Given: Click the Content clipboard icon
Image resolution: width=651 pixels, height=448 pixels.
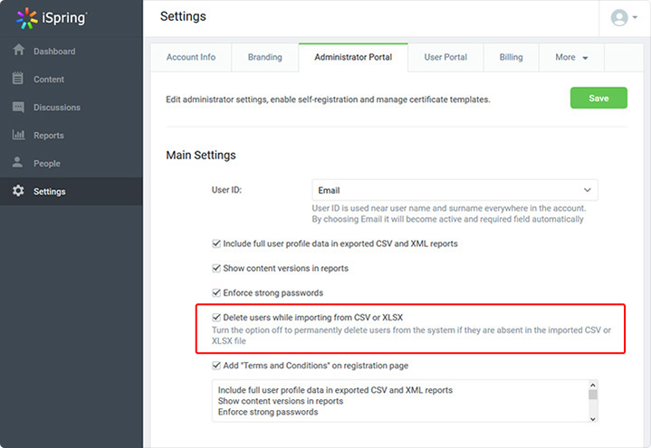Looking at the screenshot, I should 18,78.
